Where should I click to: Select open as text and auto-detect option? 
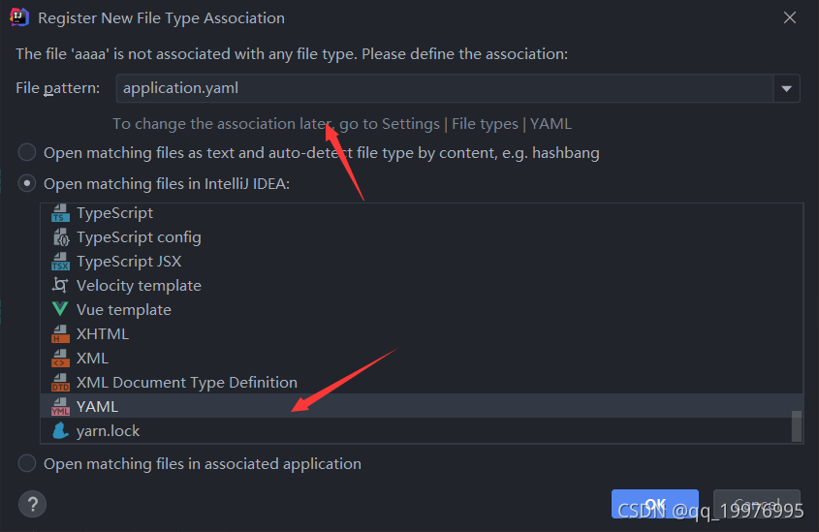pyautogui.click(x=27, y=152)
